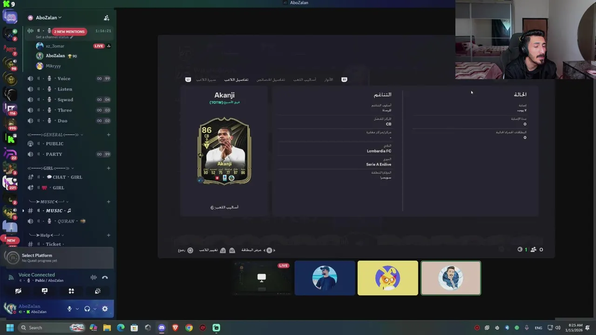Expand microphone input options chevron
Image resolution: width=596 pixels, height=335 pixels.
(77, 308)
